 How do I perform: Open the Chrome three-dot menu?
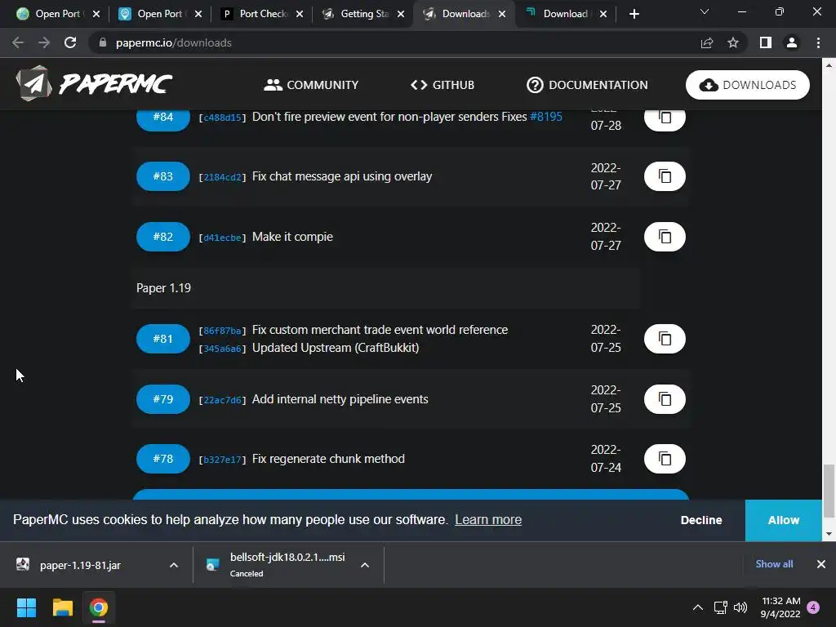[x=818, y=42]
